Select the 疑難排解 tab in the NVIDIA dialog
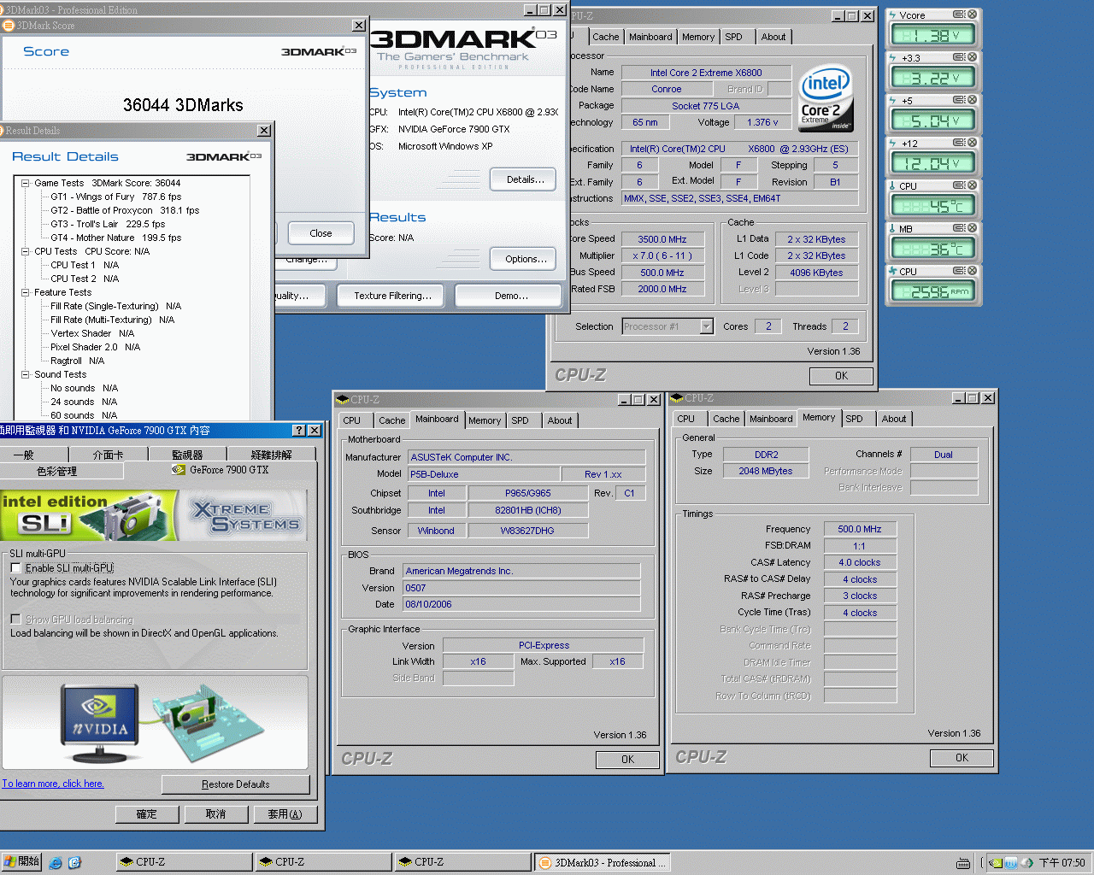Image resolution: width=1094 pixels, height=875 pixels. [x=272, y=455]
